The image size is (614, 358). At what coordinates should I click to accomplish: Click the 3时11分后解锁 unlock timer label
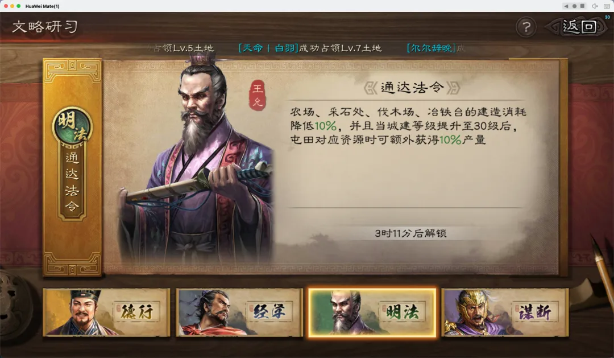(x=410, y=233)
